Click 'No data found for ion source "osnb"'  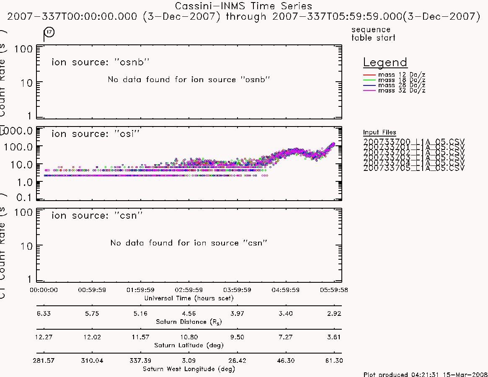click(x=188, y=80)
